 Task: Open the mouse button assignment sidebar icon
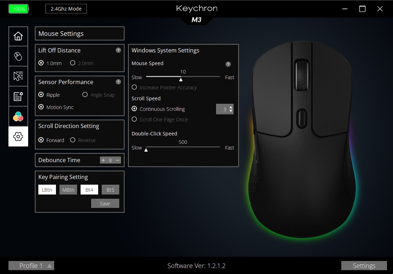pos(18,56)
